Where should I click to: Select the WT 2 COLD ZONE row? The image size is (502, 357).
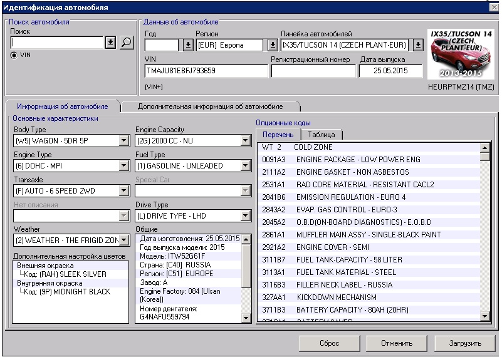369,147
